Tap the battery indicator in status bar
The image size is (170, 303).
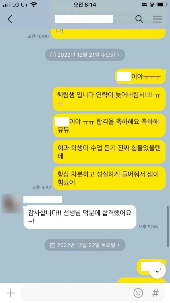[162, 5]
